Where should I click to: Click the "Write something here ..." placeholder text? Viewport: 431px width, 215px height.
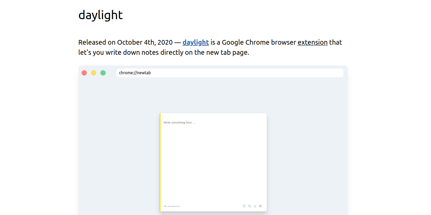(179, 123)
